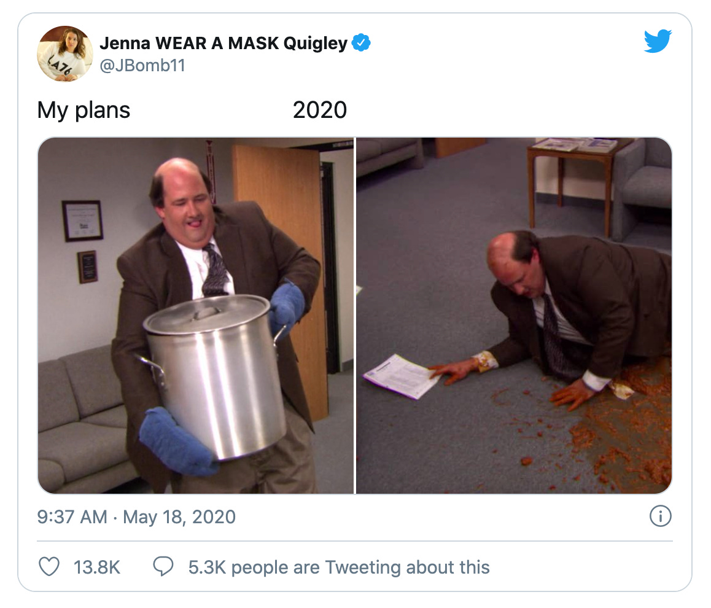Click the silver pot in left photo

point(214,374)
